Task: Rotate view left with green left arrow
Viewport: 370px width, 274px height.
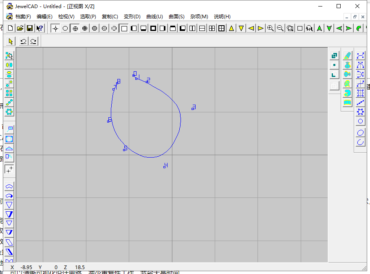Action: pyautogui.click(x=339, y=28)
